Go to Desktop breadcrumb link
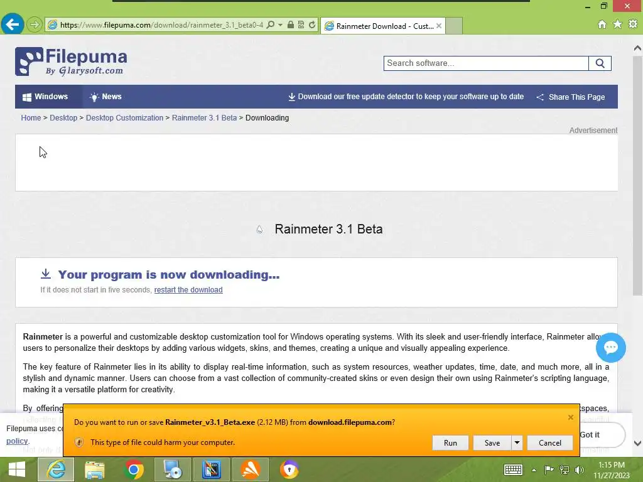The width and height of the screenshot is (643, 482). tap(63, 118)
